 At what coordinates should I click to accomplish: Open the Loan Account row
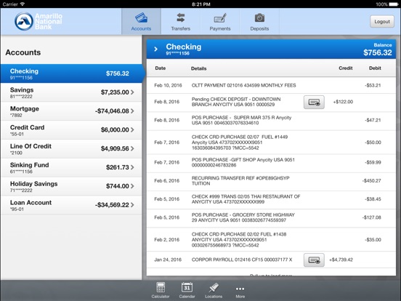[71, 205]
